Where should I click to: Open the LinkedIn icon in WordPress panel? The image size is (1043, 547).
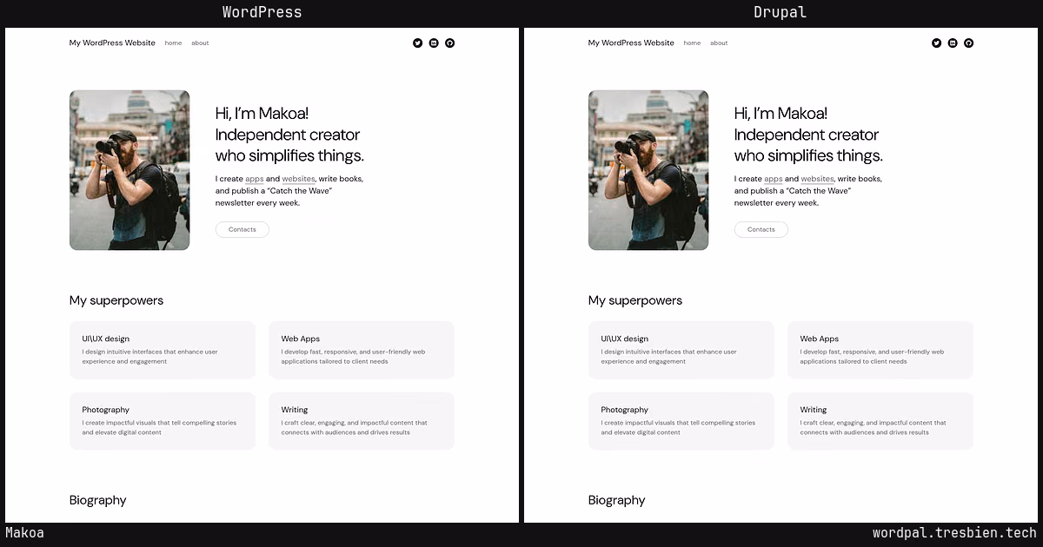click(x=434, y=43)
